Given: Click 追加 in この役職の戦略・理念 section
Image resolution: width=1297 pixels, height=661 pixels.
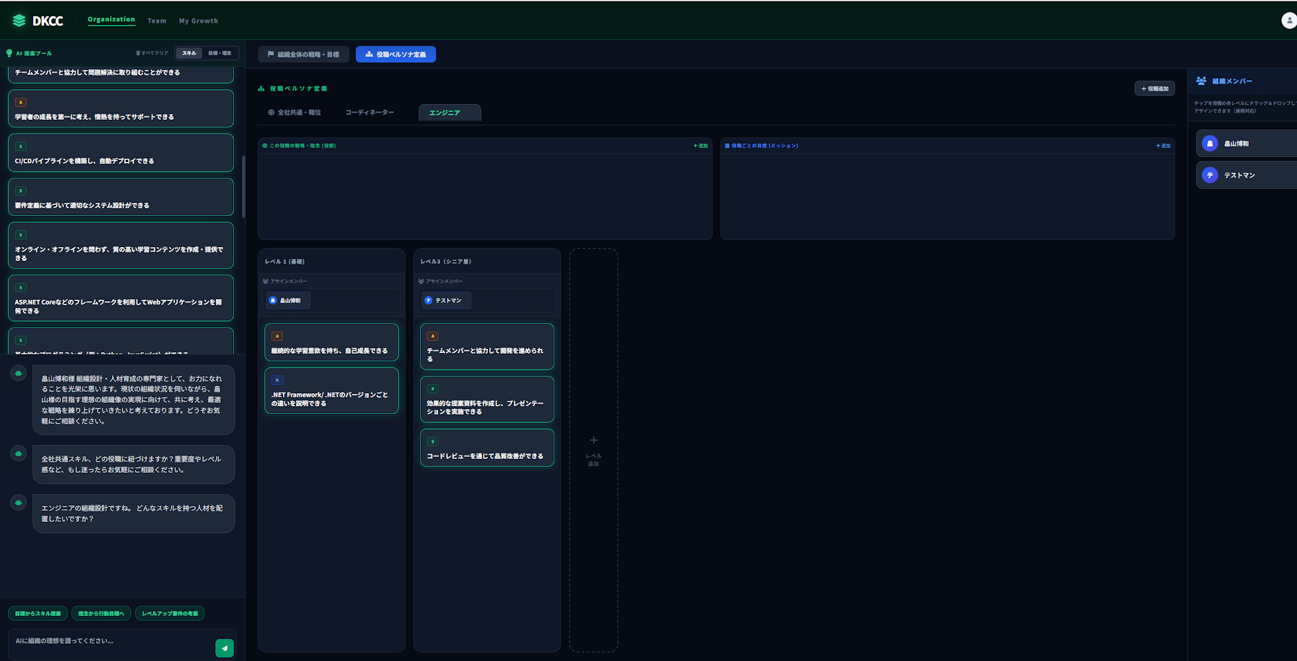Looking at the screenshot, I should pos(700,146).
